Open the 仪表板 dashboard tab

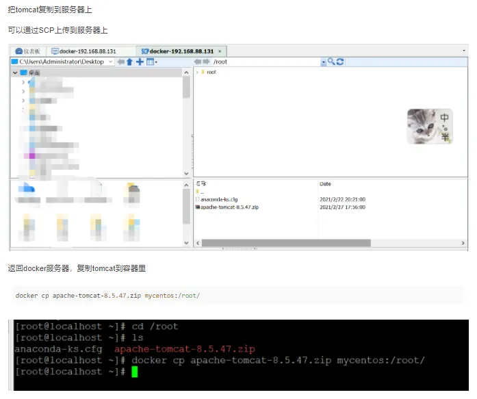27,51
